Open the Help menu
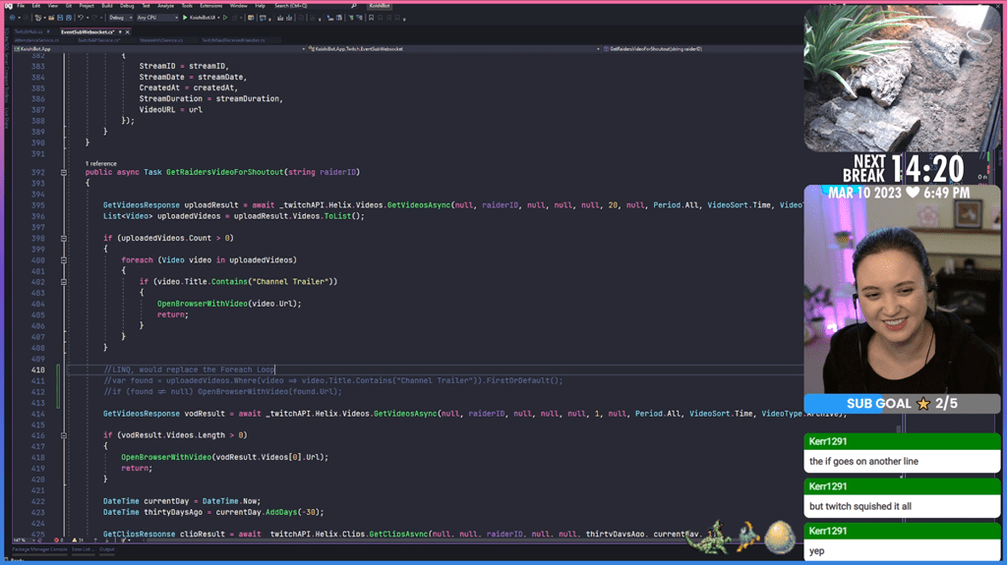 (x=260, y=6)
